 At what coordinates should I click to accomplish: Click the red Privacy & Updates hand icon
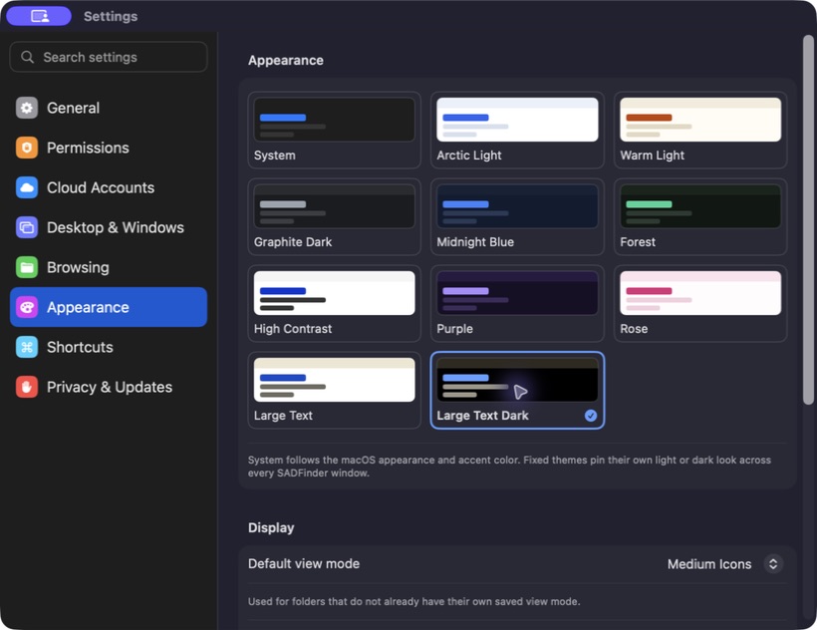[27, 387]
